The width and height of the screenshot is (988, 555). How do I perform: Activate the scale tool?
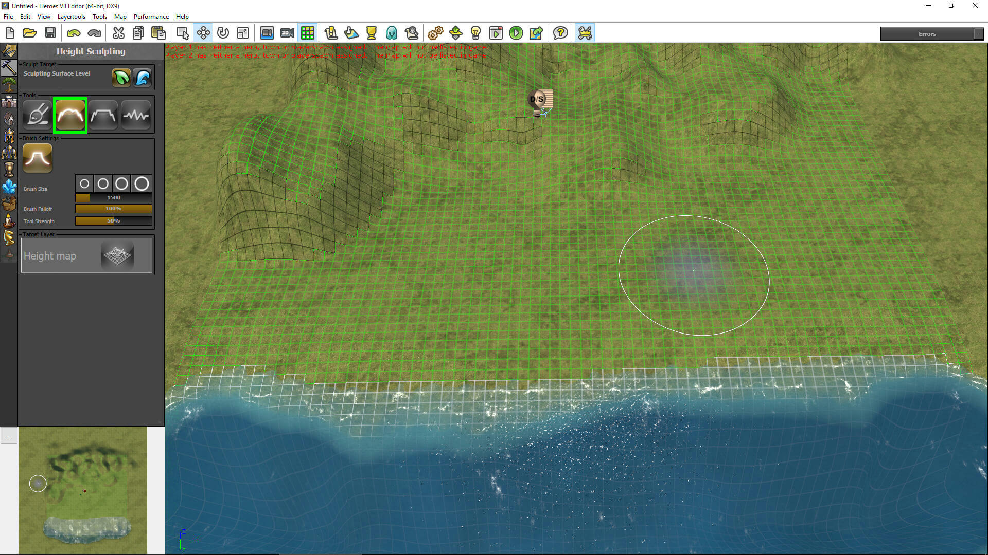(243, 33)
